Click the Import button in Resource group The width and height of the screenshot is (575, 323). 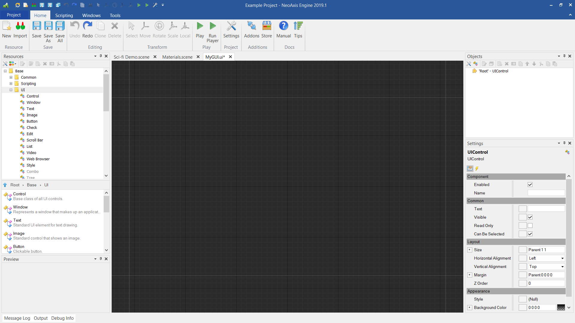[x=20, y=29]
